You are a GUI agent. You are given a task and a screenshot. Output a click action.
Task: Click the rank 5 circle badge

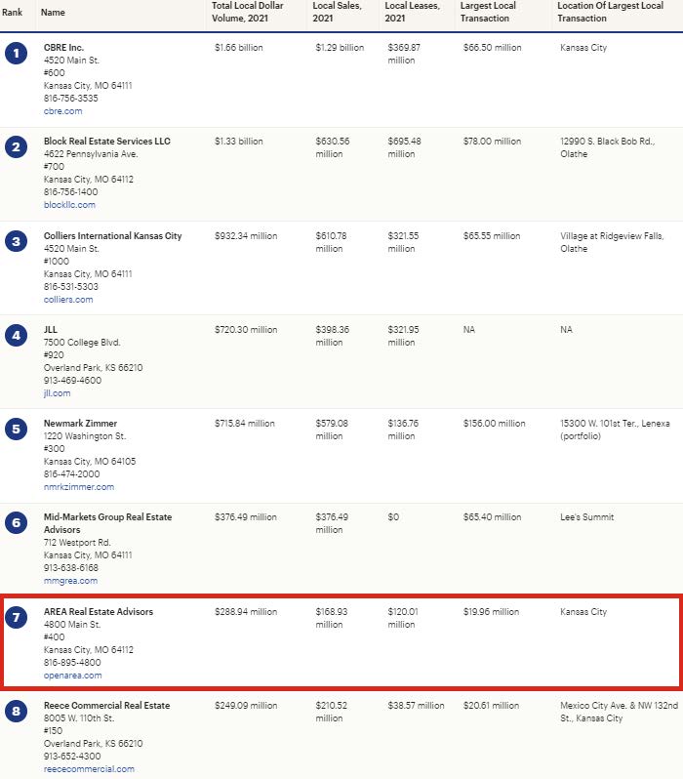pos(16,430)
